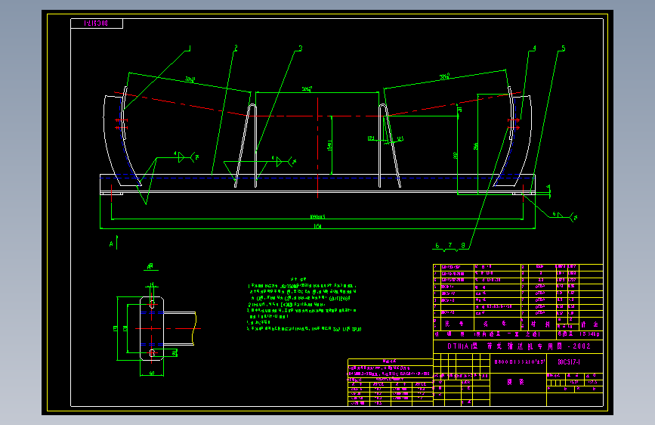Click the '材料' header in parts list
This screenshot has height=425, width=655.
(540, 324)
